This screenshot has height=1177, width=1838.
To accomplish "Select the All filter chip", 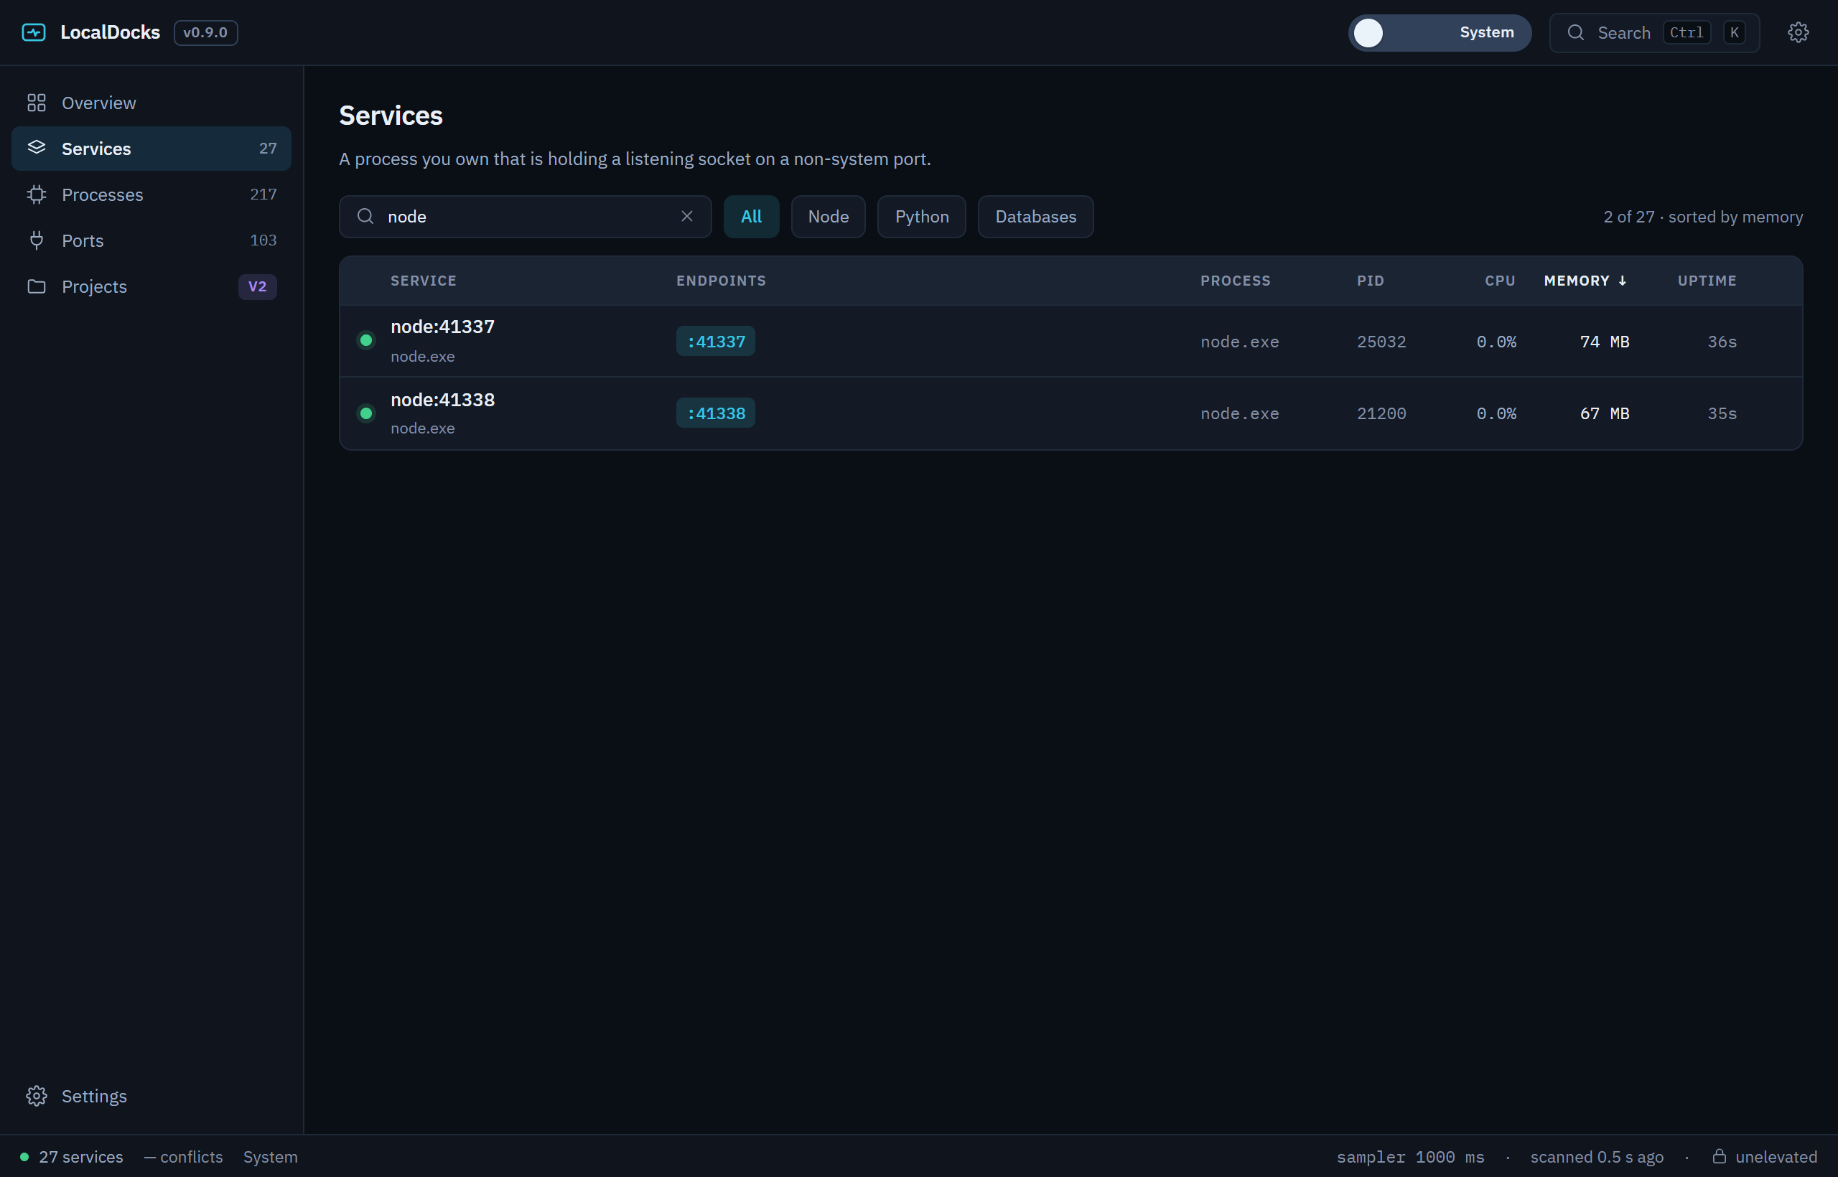I will pyautogui.click(x=751, y=216).
